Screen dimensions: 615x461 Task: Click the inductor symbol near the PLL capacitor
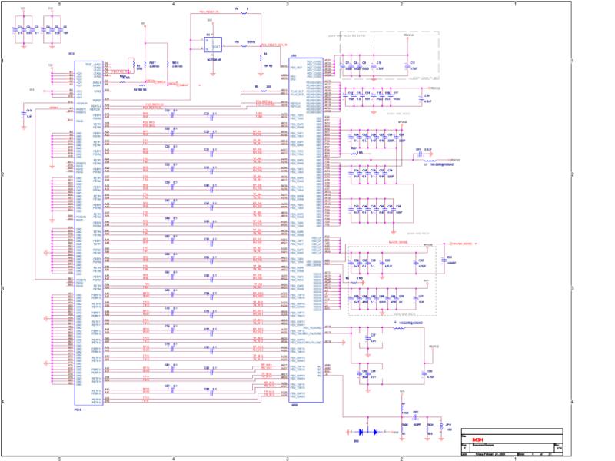click(x=399, y=328)
